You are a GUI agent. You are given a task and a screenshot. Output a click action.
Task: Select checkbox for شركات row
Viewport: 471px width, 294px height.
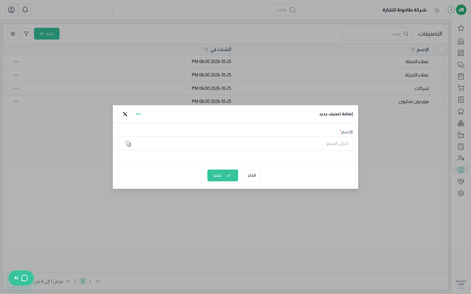pos(442,88)
